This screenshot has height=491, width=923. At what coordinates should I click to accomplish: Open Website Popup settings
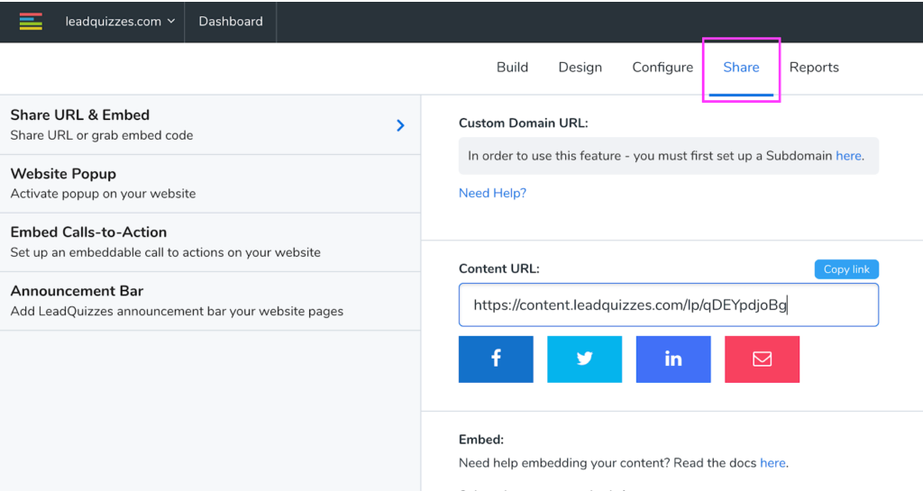(x=209, y=183)
